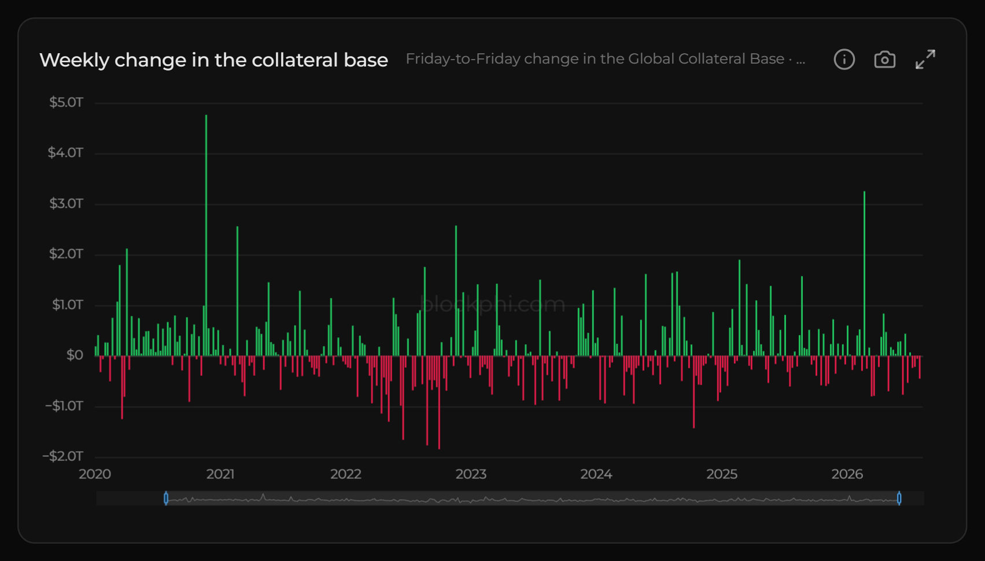
Task: Click the 2026 x-axis label
Action: pyautogui.click(x=847, y=474)
